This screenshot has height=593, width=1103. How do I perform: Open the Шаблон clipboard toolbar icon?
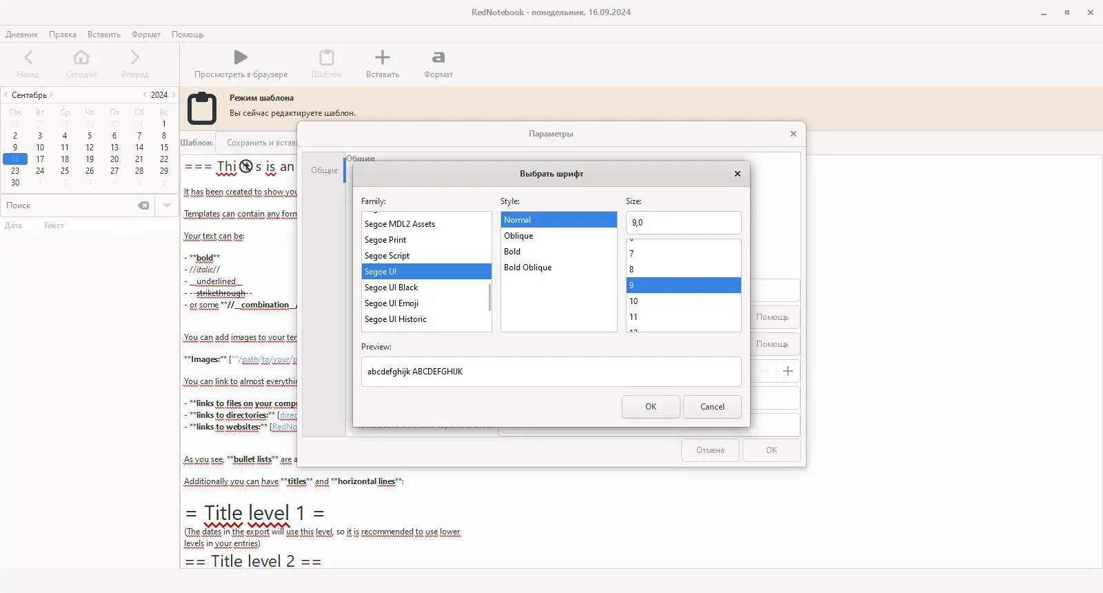point(327,57)
